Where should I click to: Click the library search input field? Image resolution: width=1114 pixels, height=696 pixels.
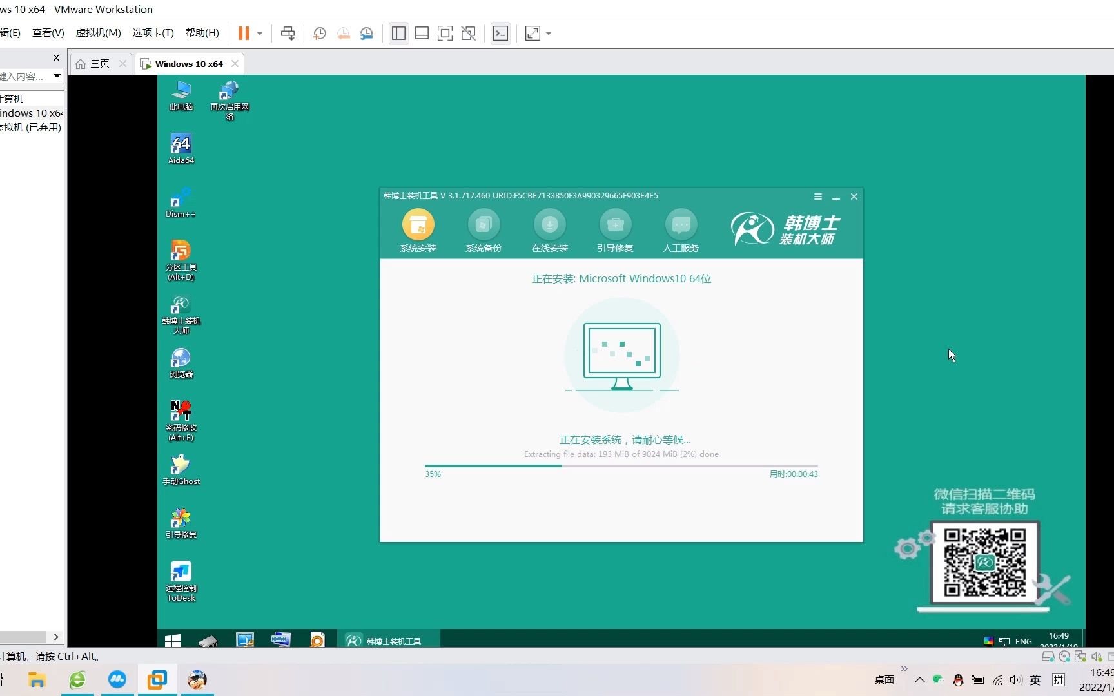point(24,76)
